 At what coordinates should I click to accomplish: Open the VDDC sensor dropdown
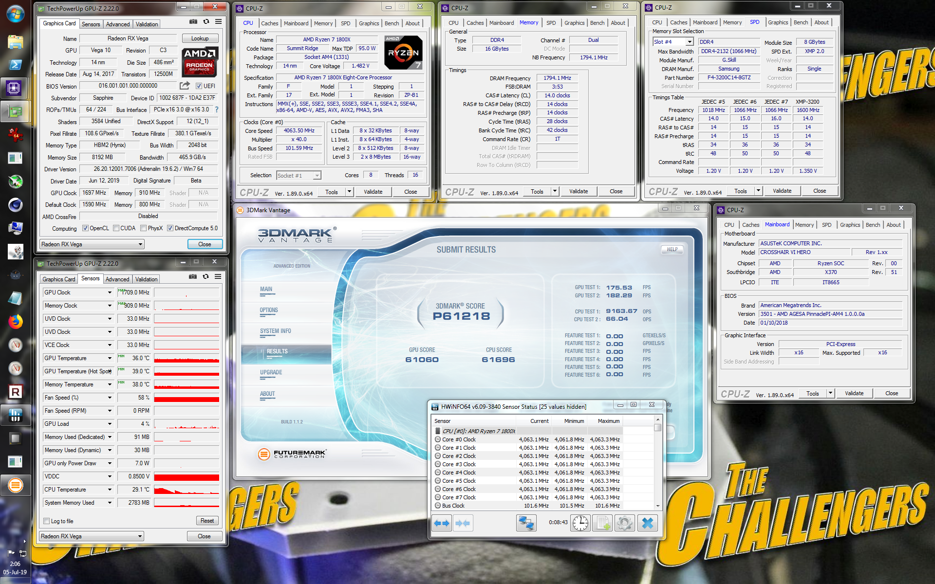click(110, 476)
